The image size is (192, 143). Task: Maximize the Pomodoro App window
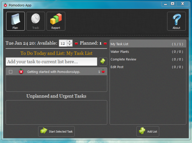click(x=173, y=4)
